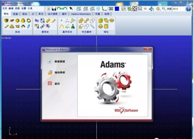The width and height of the screenshot is (194, 139).
Task: Switch to the 驱动 tab
Action: coord(25,14)
